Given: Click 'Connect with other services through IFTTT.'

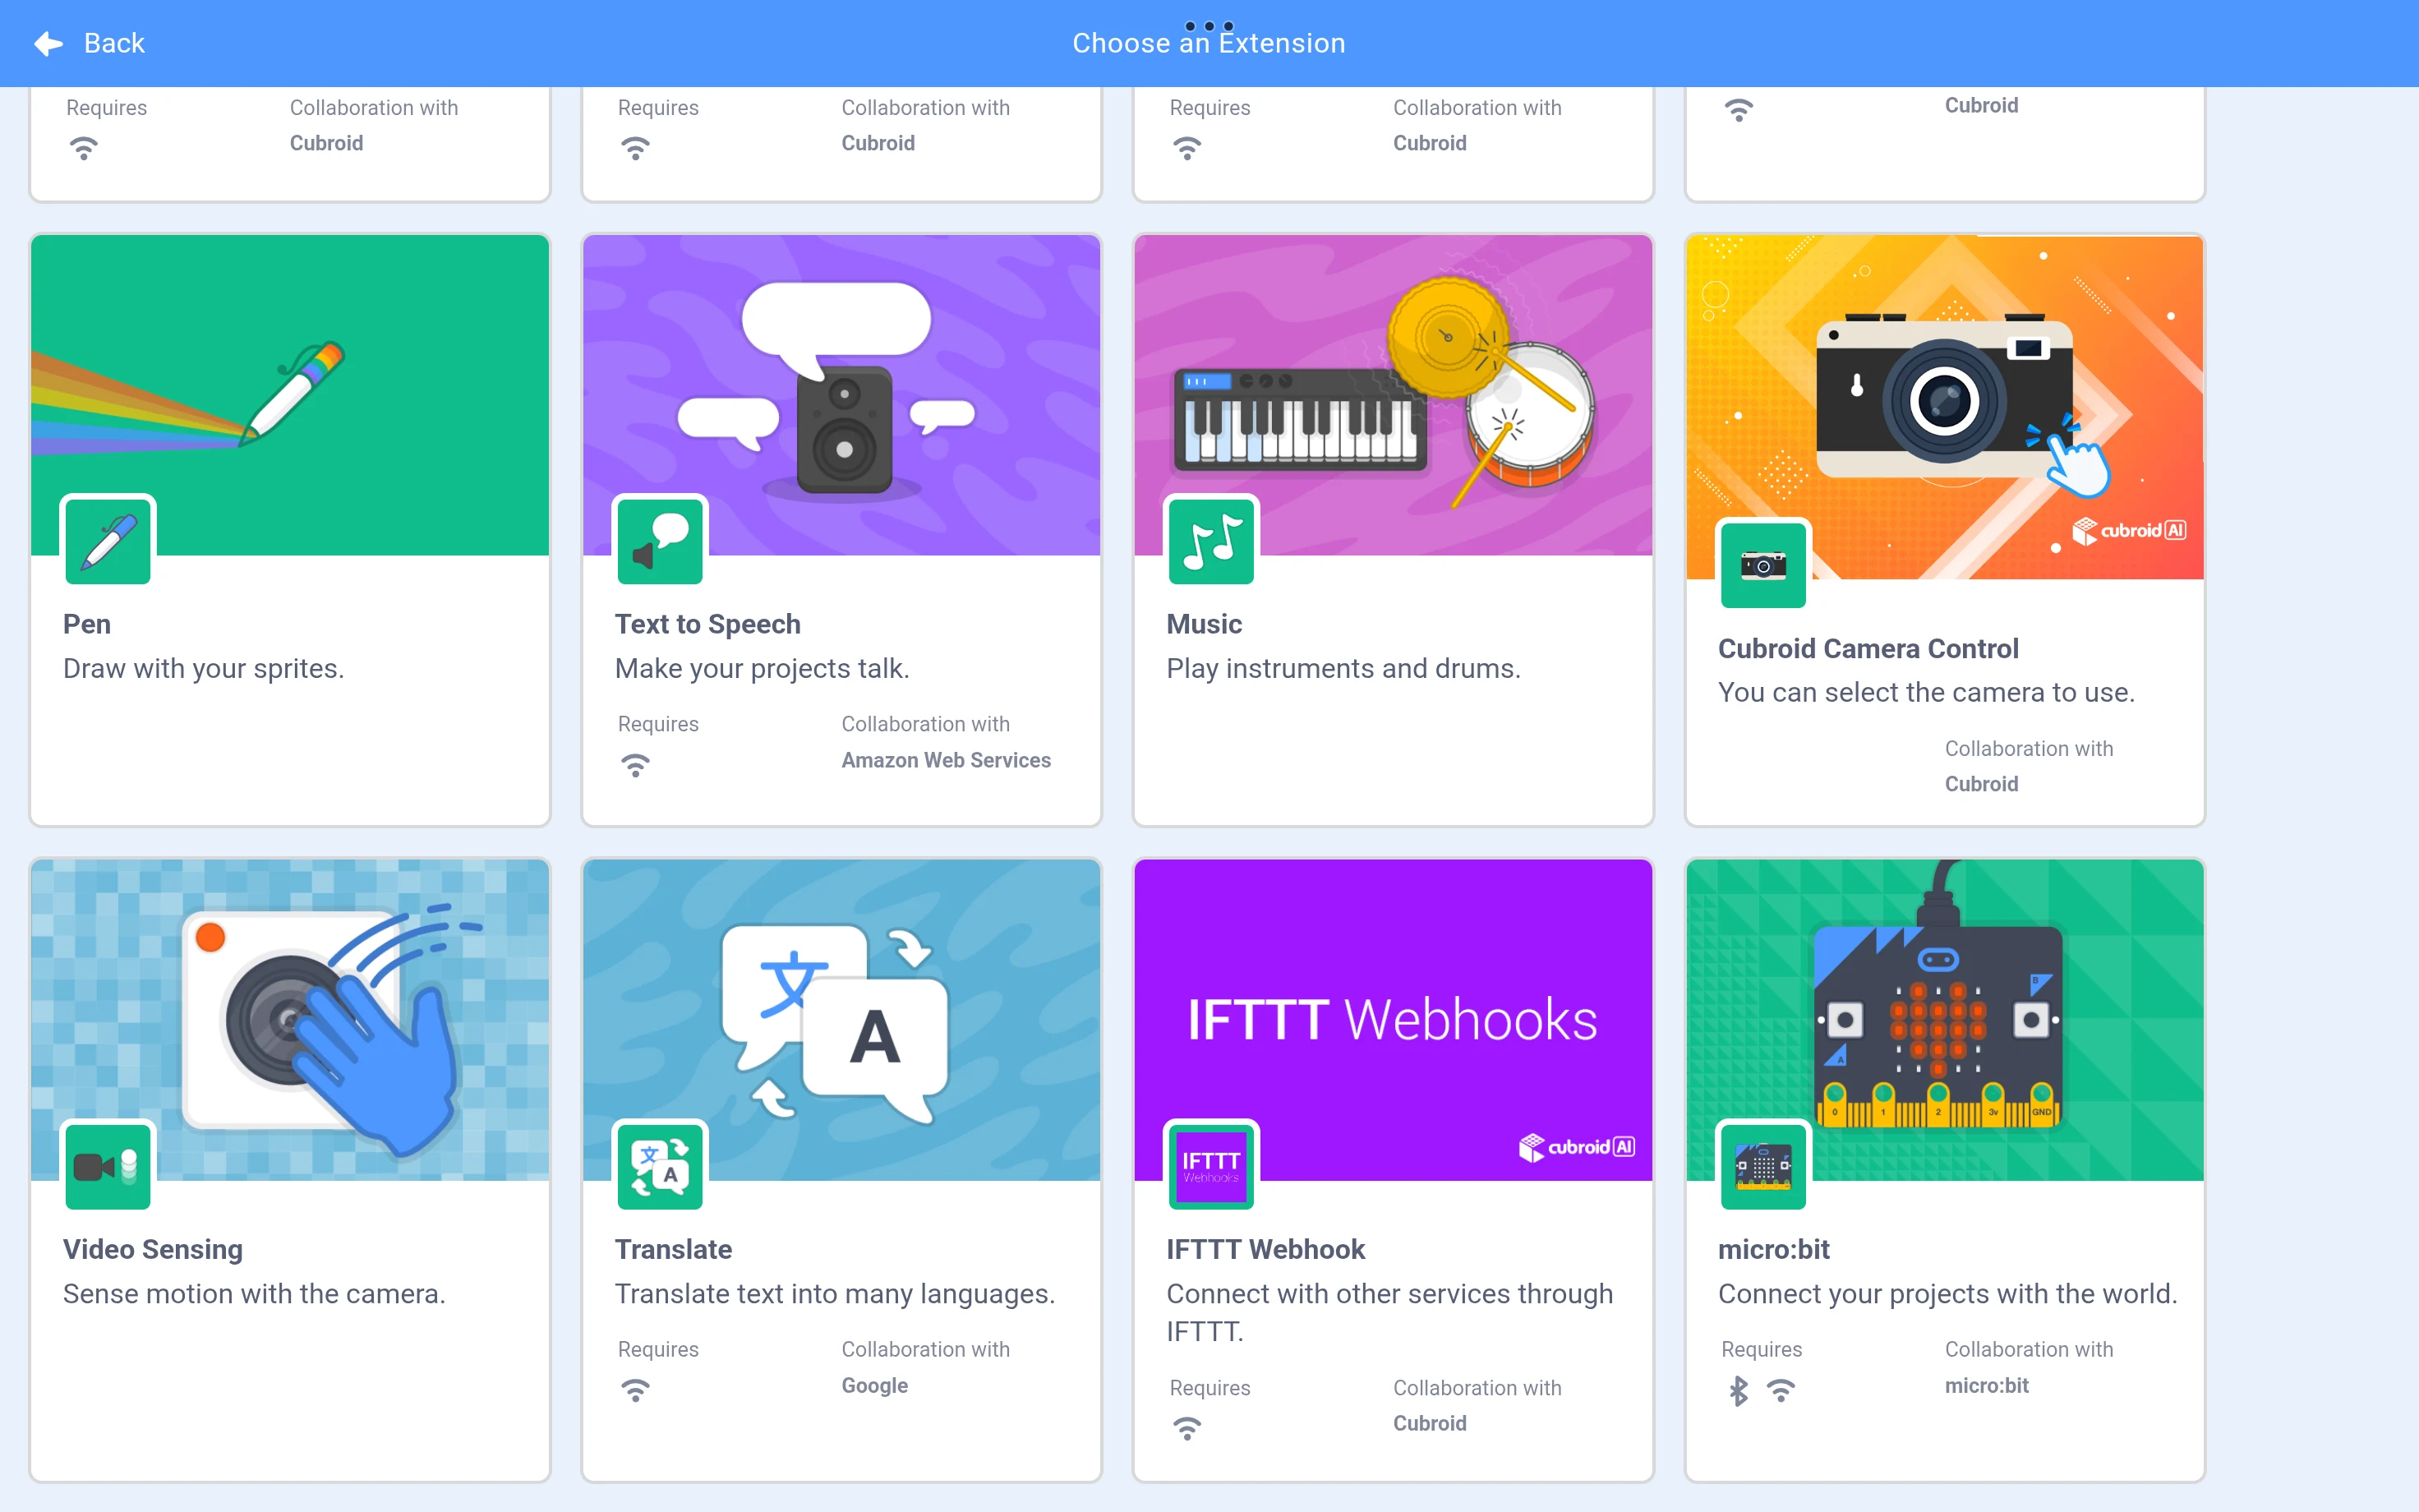Looking at the screenshot, I should click(x=1389, y=1312).
